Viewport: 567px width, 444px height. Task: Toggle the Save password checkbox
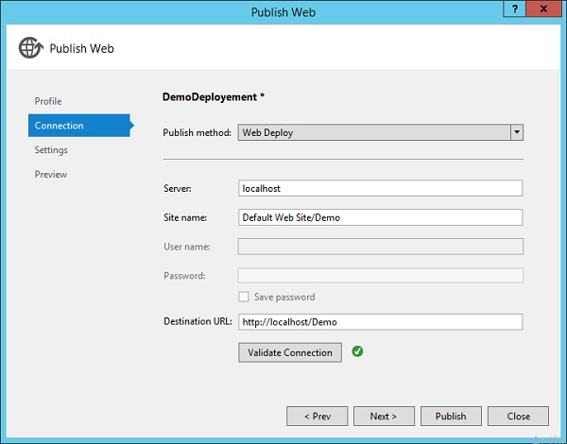click(x=244, y=297)
